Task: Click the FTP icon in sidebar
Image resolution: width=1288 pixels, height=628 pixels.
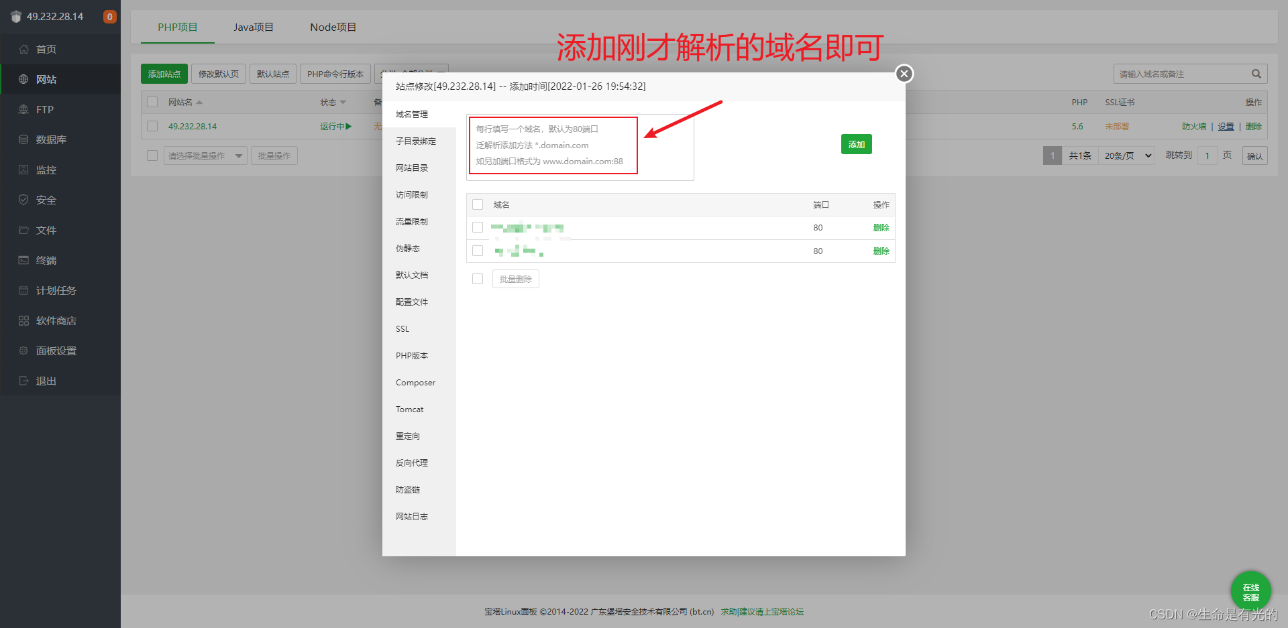Action: (x=23, y=109)
